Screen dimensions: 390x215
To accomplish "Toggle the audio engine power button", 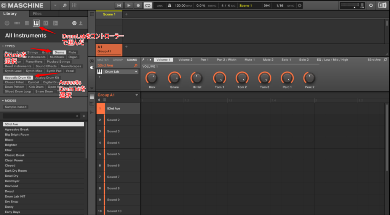I will (x=371, y=5).
